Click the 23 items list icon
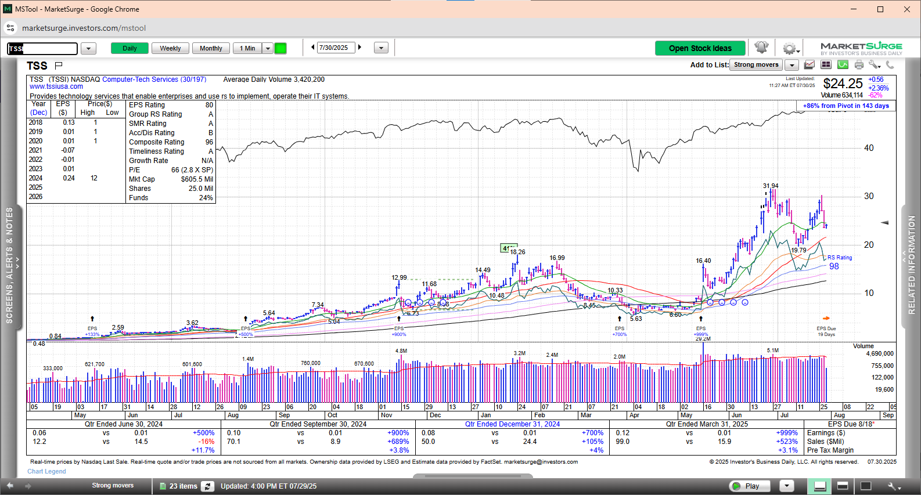The image size is (921, 495). point(163,486)
